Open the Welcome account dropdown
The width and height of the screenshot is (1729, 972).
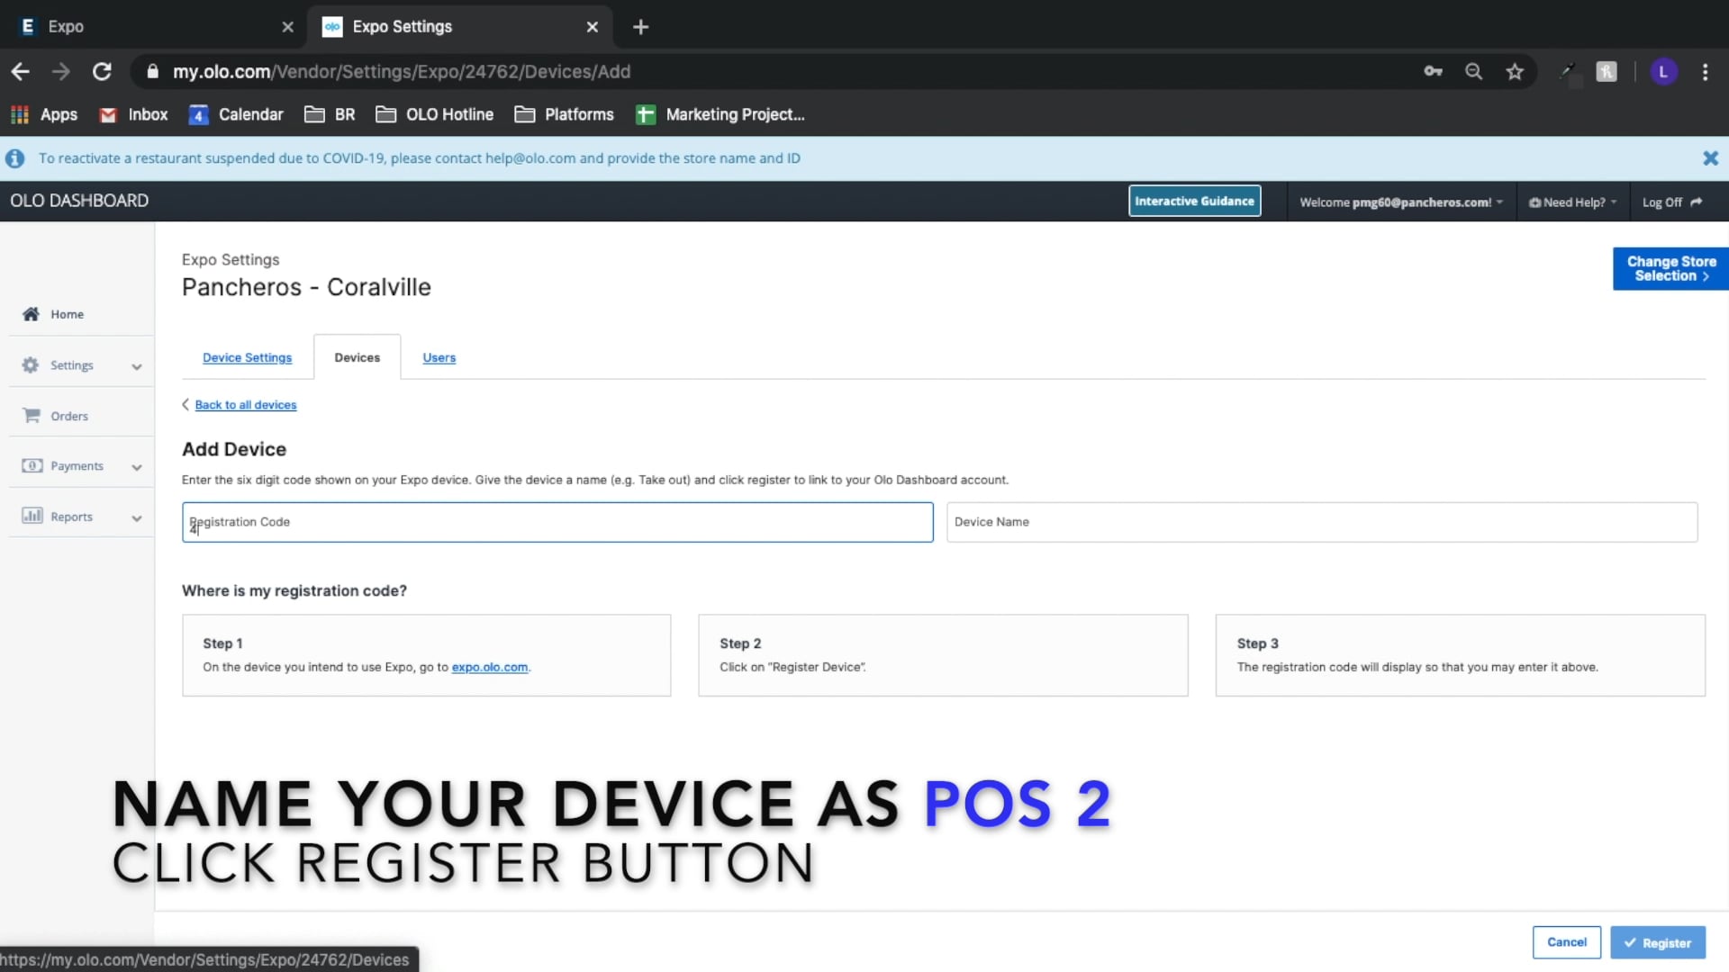click(1401, 202)
